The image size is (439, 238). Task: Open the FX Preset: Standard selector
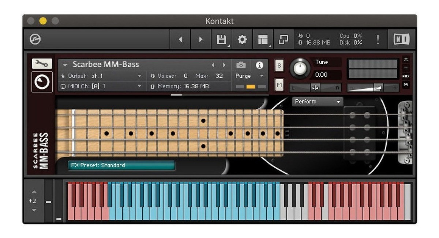121,165
